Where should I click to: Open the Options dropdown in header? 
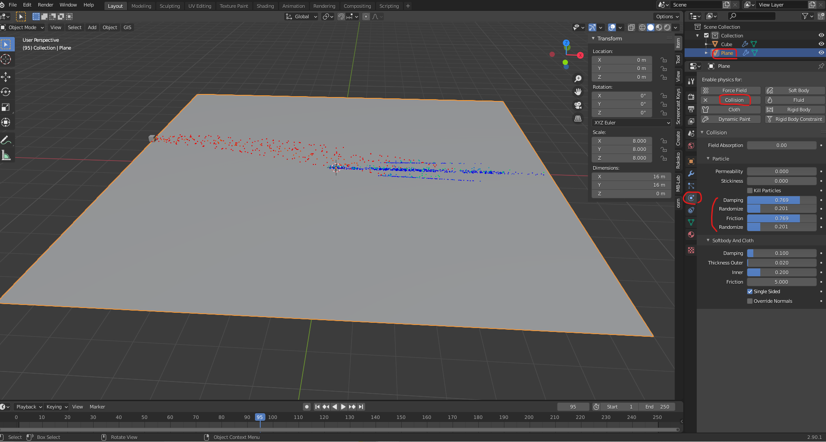(x=667, y=17)
